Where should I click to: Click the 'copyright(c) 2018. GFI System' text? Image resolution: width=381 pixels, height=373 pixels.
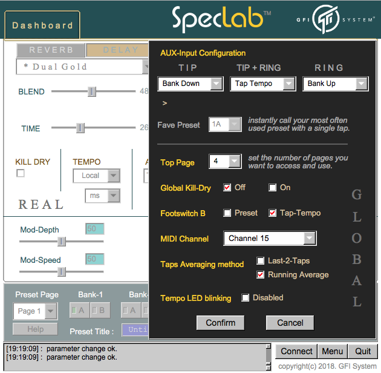tap(327, 366)
